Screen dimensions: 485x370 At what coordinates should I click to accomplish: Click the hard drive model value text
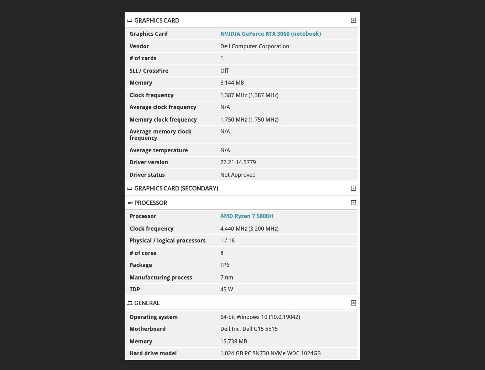[270, 353]
